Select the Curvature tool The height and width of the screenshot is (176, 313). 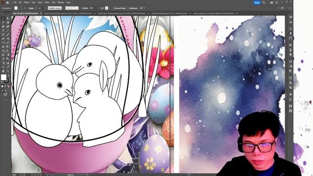[x=8, y=26]
